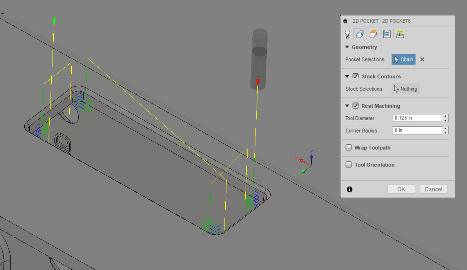Uncheck the Stock Contours checkbox
Image resolution: width=467 pixels, height=270 pixels.
(x=356, y=76)
